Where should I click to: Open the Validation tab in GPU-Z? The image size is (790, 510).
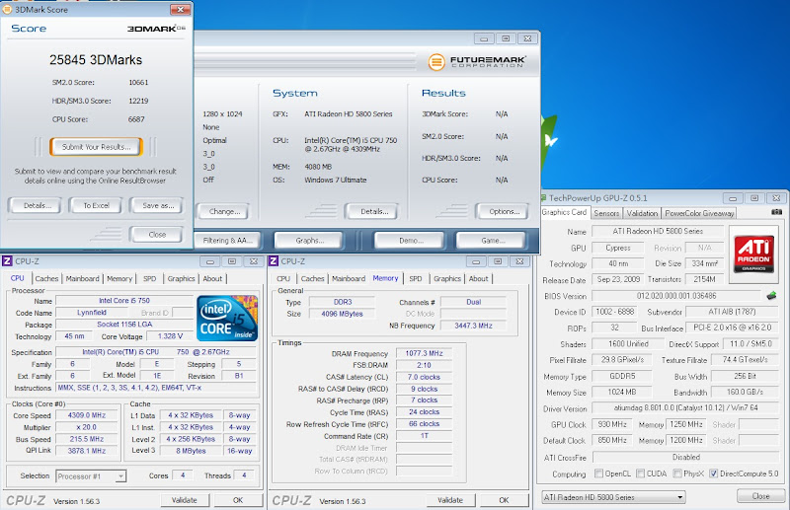click(x=642, y=213)
